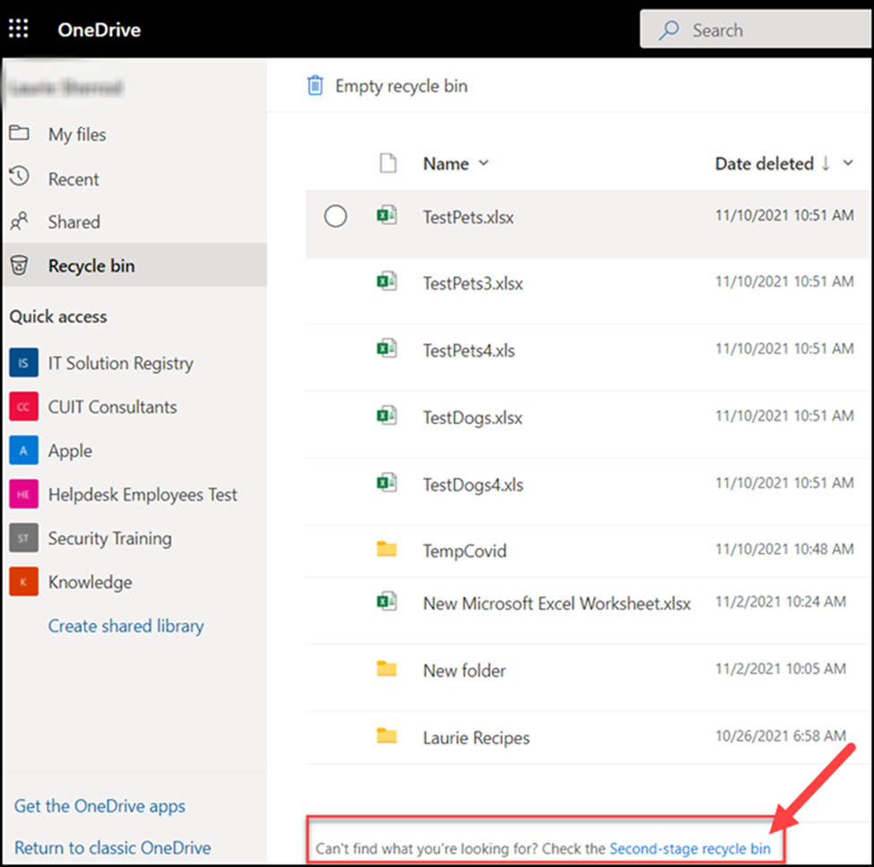
Task: Click the file type column header icon
Action: [x=386, y=163]
